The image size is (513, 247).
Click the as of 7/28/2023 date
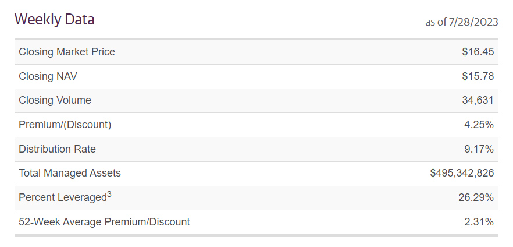[x=461, y=22]
